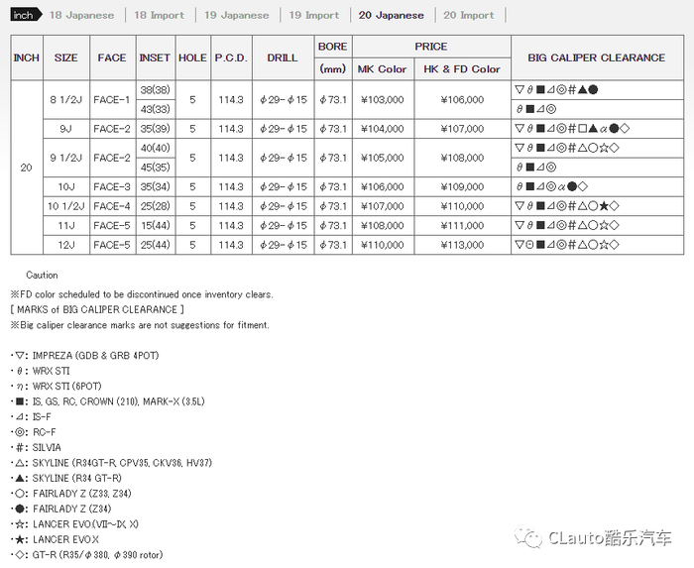Select the 12J size cell

click(66, 245)
